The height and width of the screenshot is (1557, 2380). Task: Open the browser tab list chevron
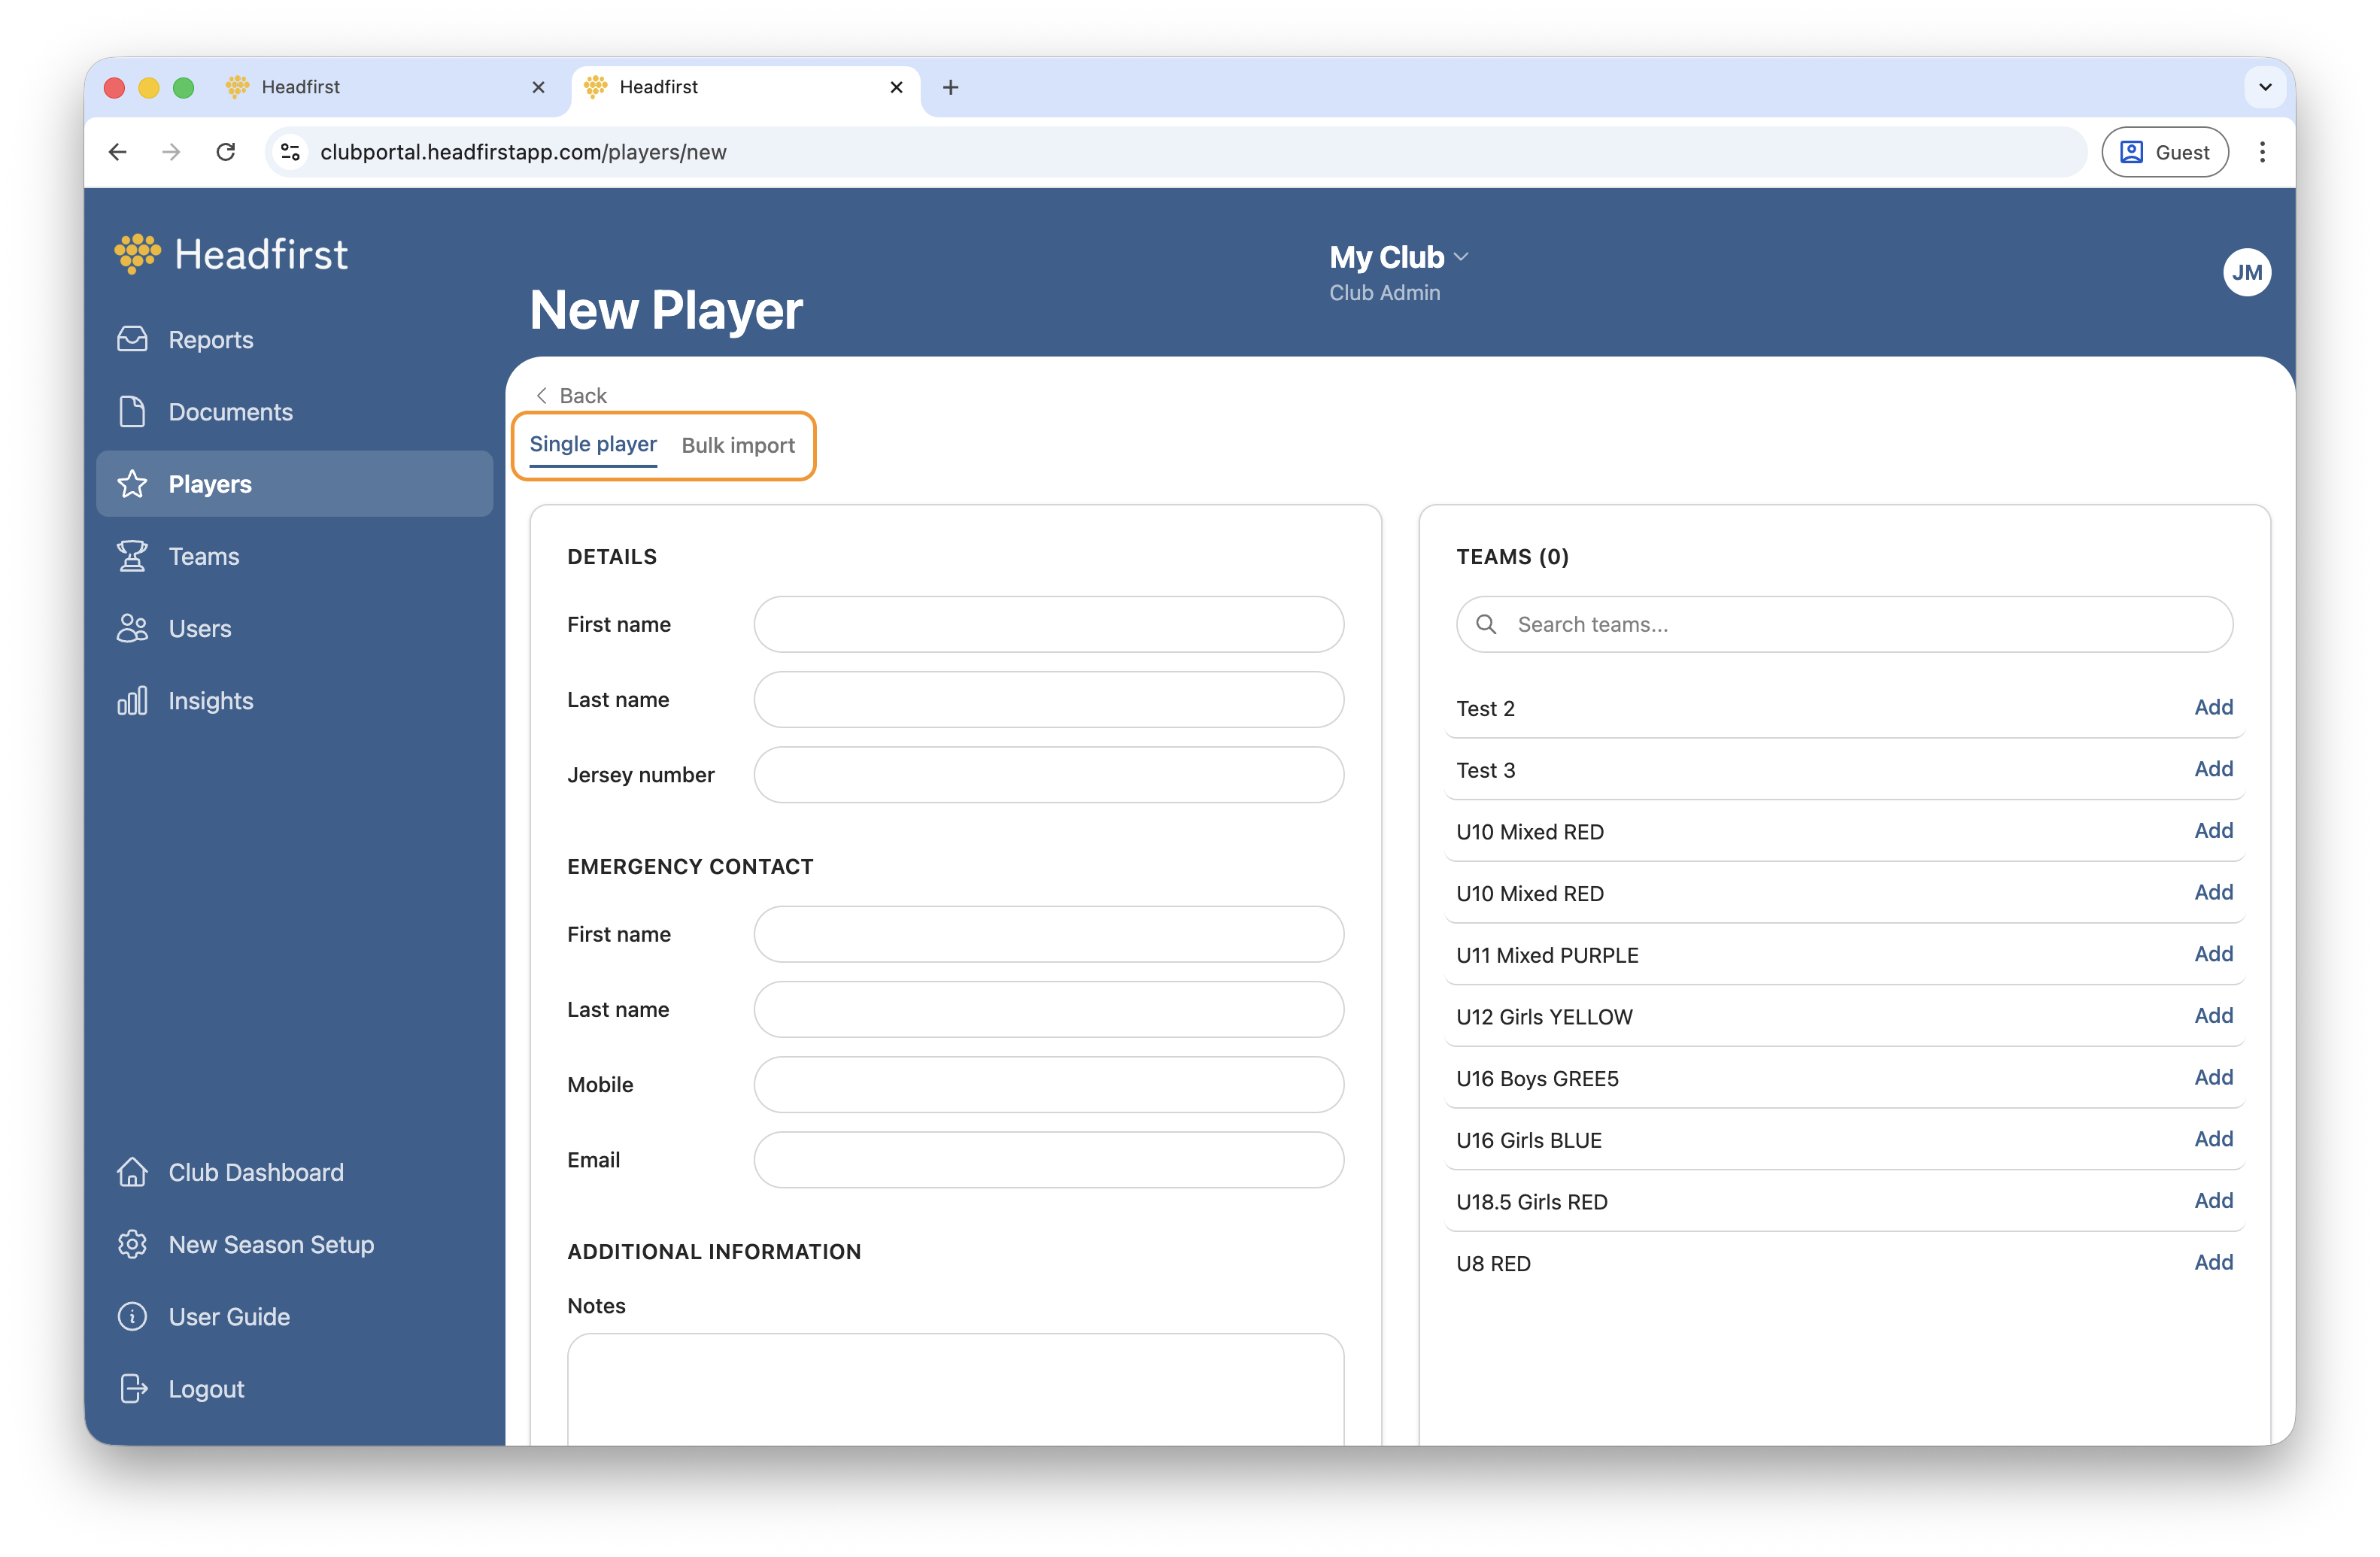point(2265,87)
